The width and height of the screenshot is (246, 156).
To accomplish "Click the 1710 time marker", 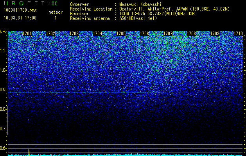I will tap(238, 34).
